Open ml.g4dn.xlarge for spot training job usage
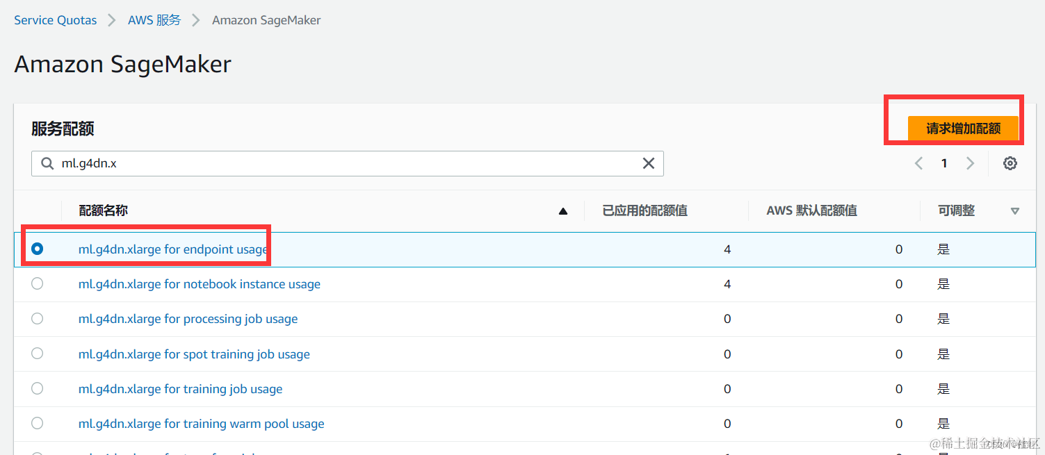Screen dimensions: 1045x455 (194, 354)
